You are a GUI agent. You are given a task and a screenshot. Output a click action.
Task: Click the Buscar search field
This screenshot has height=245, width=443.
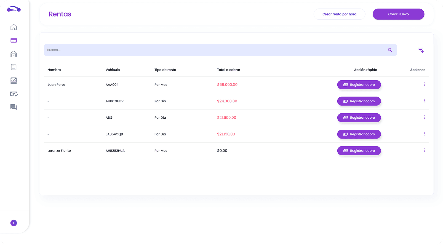[220, 50]
